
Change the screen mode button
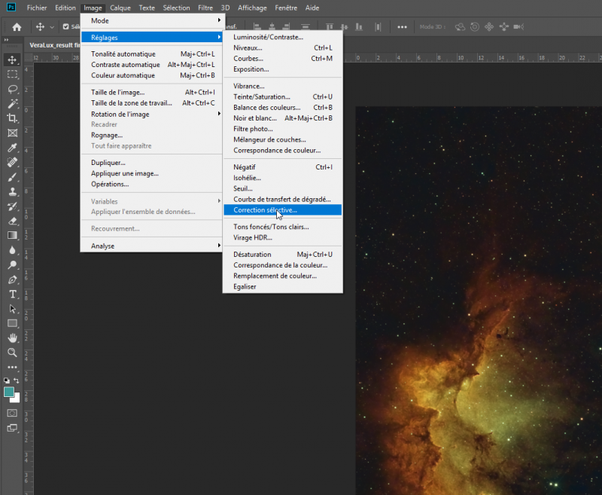point(12,428)
